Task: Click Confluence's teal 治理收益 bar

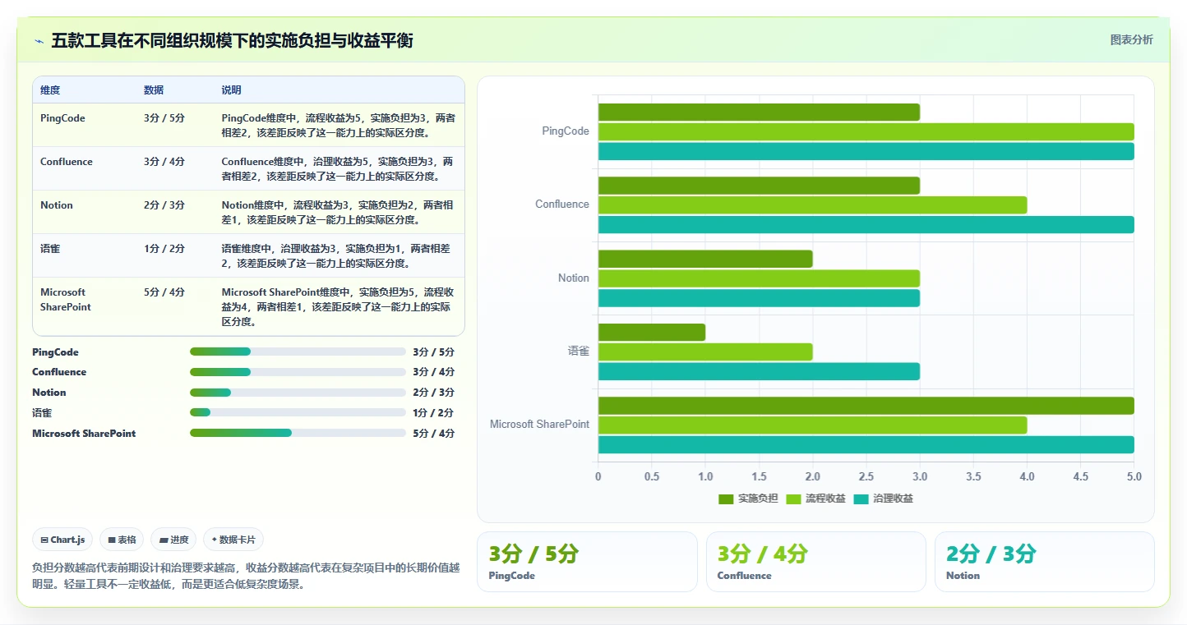Action: point(866,224)
